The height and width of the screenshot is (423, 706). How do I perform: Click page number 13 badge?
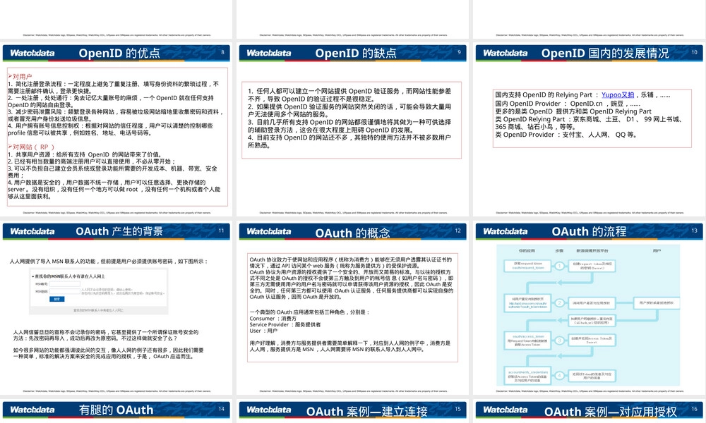point(694,231)
